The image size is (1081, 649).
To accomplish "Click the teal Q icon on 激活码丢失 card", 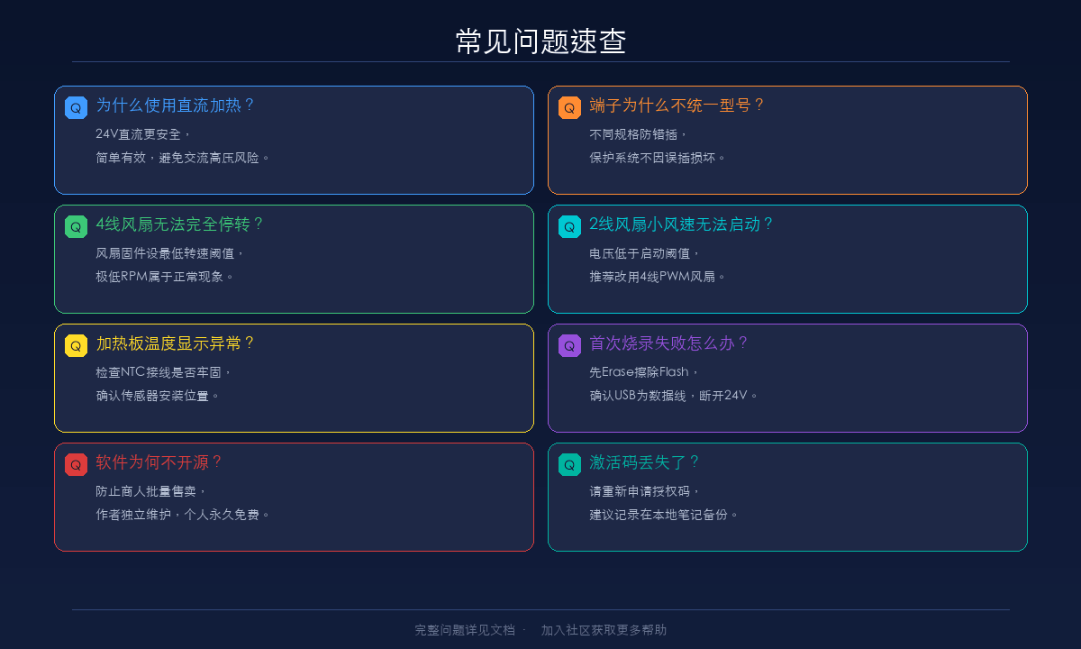I will coord(568,464).
